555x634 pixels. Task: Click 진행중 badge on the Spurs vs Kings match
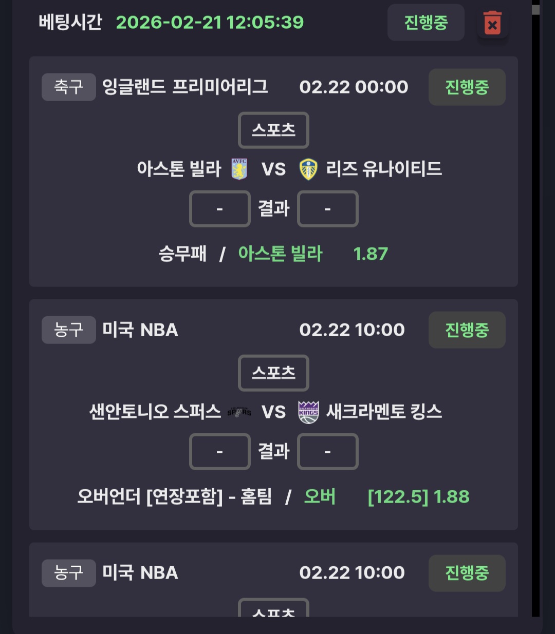(467, 330)
